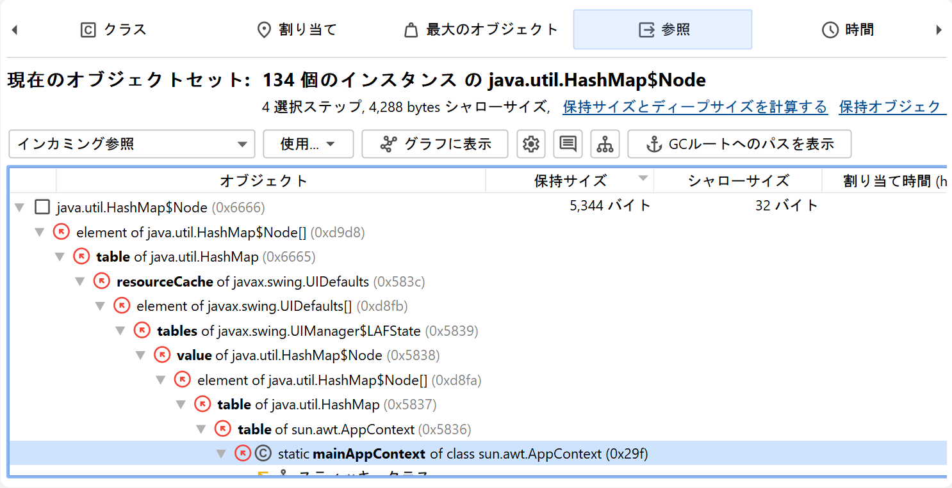Click the reference icon next to resourceCache
Screen dimensions: 952x488
pyautogui.click(x=101, y=281)
